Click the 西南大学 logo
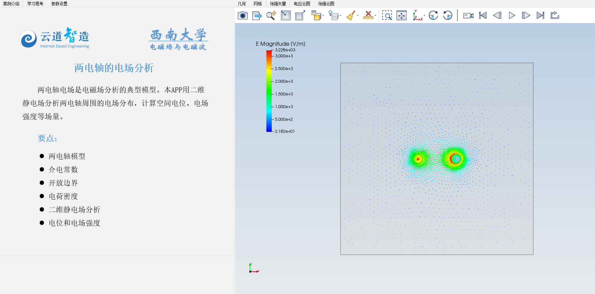 (178, 39)
